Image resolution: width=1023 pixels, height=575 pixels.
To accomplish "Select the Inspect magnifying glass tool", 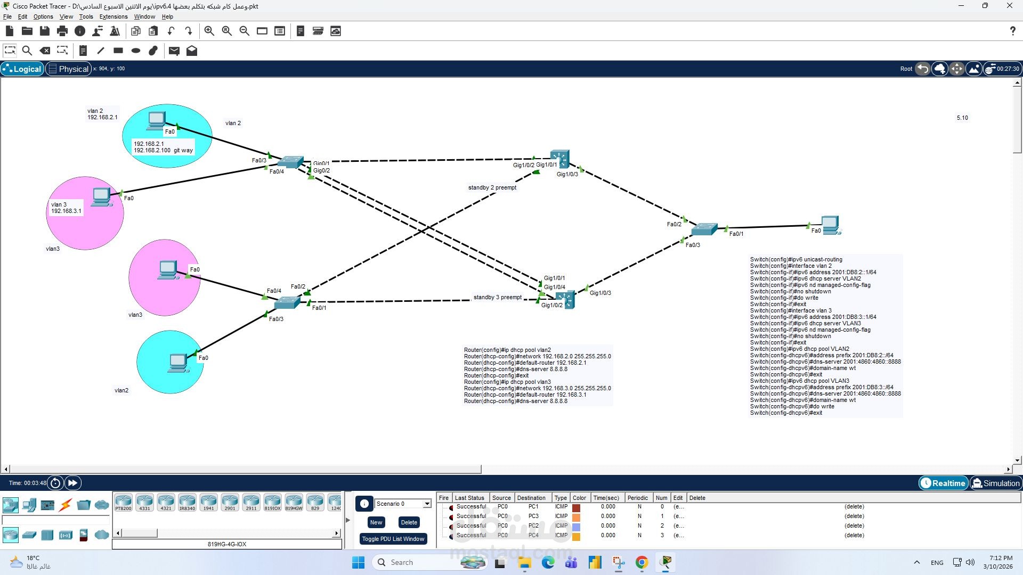I will click(x=27, y=51).
